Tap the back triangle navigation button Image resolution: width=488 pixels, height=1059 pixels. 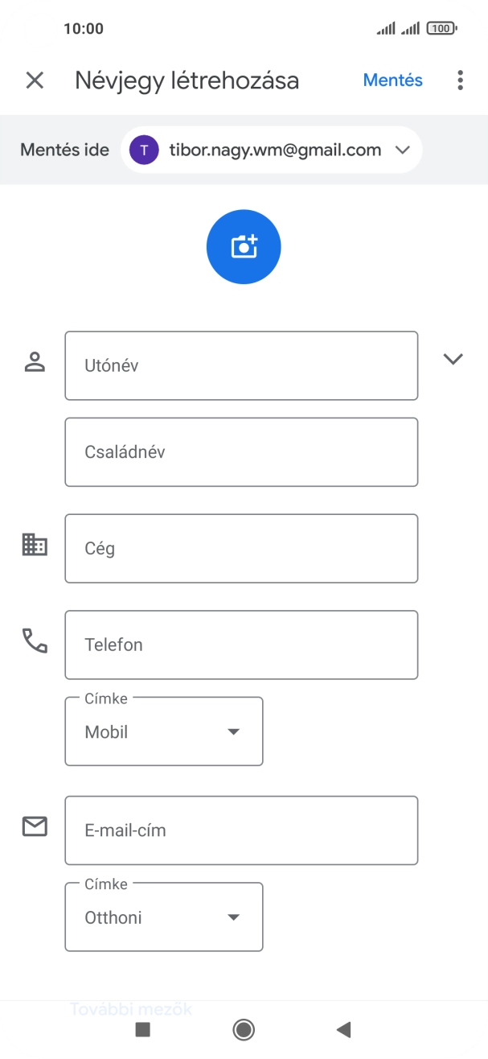tap(343, 1029)
